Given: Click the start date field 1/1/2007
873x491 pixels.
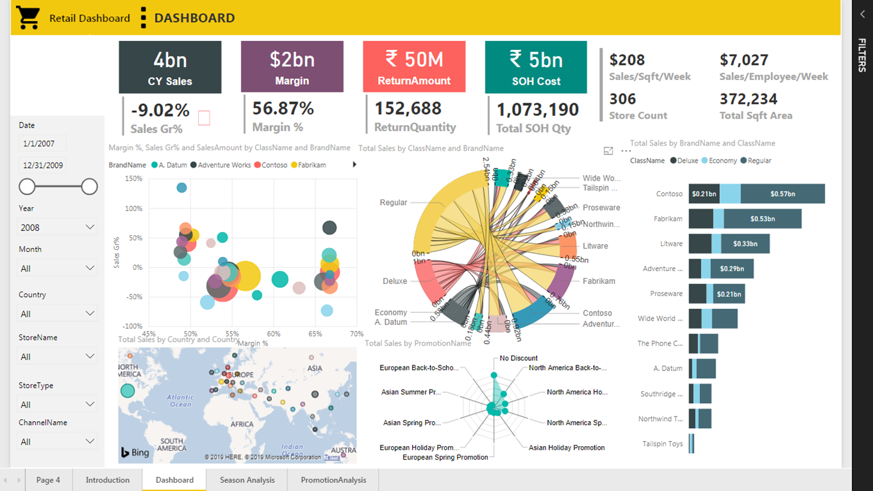Looking at the screenshot, I should (42, 144).
